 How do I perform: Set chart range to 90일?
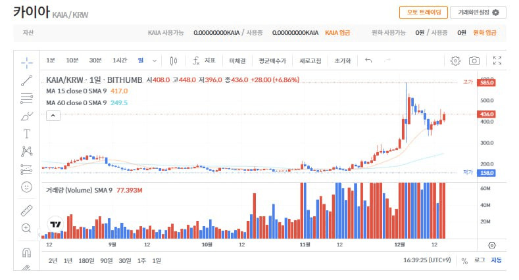click(x=107, y=261)
